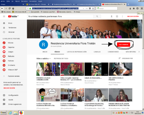The image size is (144, 115).
Task: Click the Pocket save icon in address bar
Action: pos(90,8)
